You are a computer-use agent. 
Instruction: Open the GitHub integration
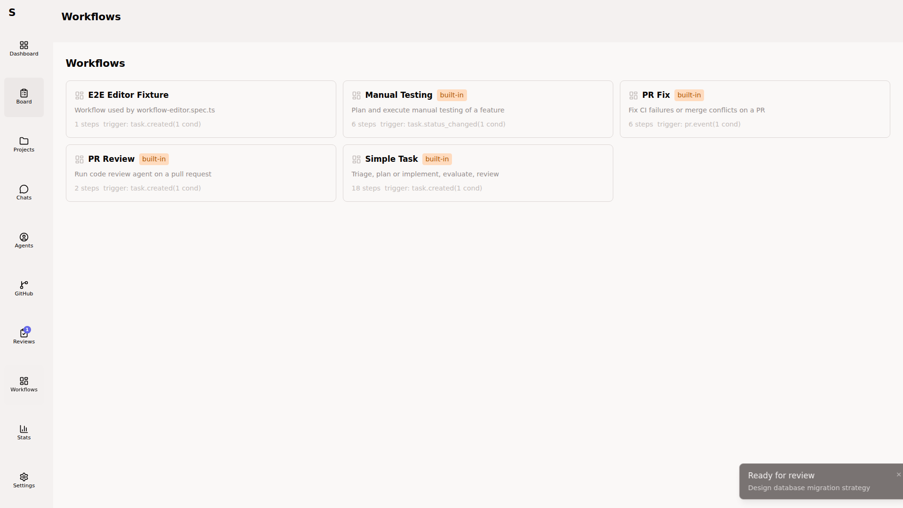click(24, 288)
